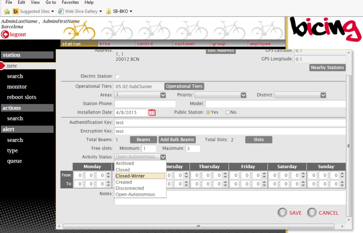Click the Free slots Maximum field
The height and width of the screenshot is (233, 363).
pos(193,148)
